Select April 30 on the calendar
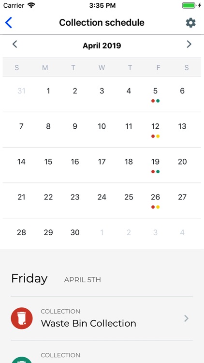Screen dimensions: 204x363 click(75, 232)
